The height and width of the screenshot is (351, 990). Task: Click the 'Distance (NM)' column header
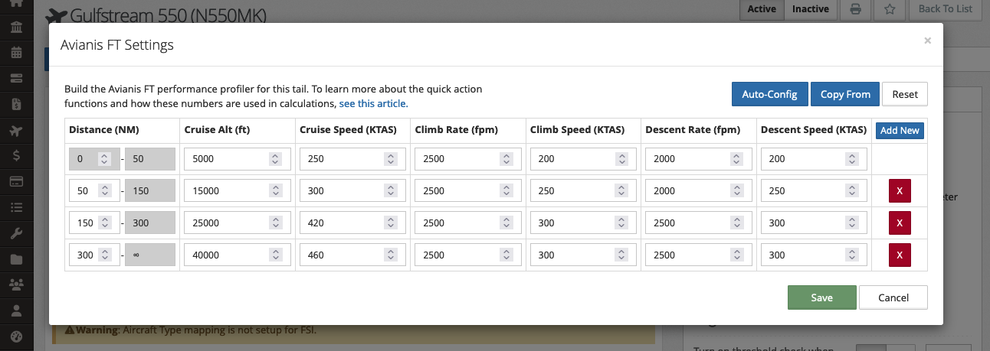tap(104, 130)
